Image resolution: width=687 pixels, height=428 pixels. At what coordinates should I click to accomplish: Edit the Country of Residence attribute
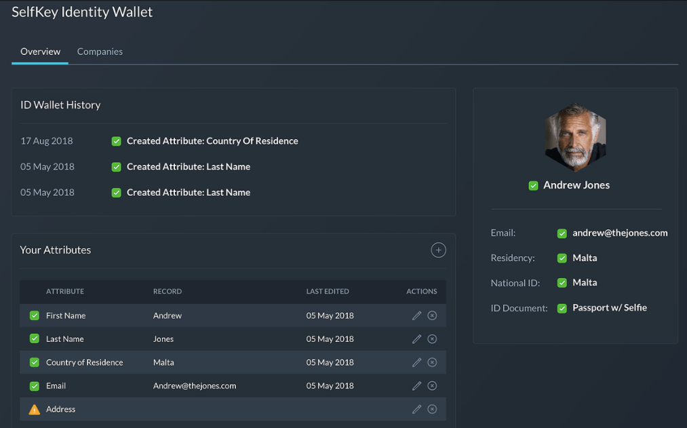416,362
